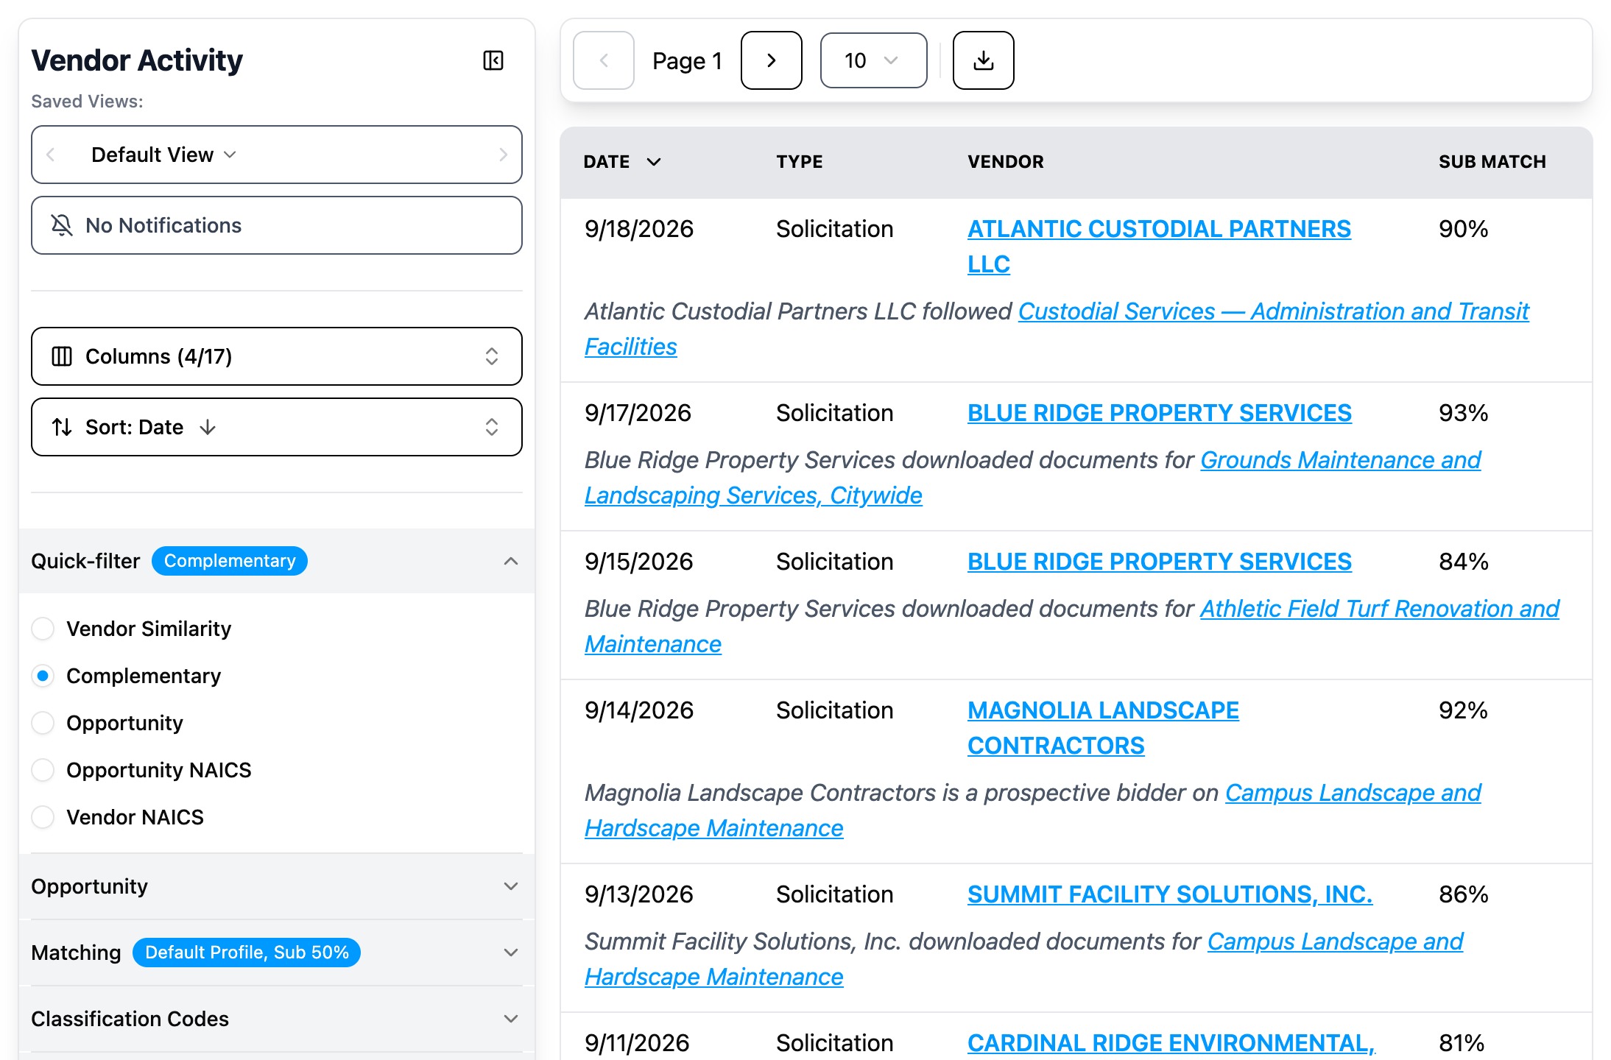Screen dimensions: 1611x1060
Task: Open Columns (4/17) selector
Action: tap(277, 356)
